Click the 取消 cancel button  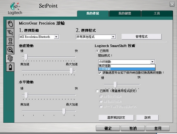[x=133, y=128]
